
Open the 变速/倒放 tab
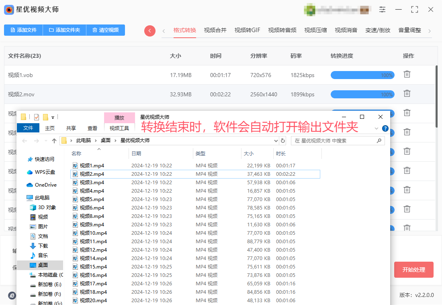pyautogui.click(x=378, y=30)
